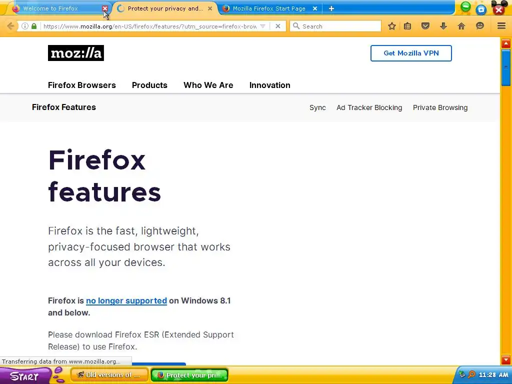Image resolution: width=512 pixels, height=384 pixels.
Task: Click the green system tray icon
Action: coord(462,374)
